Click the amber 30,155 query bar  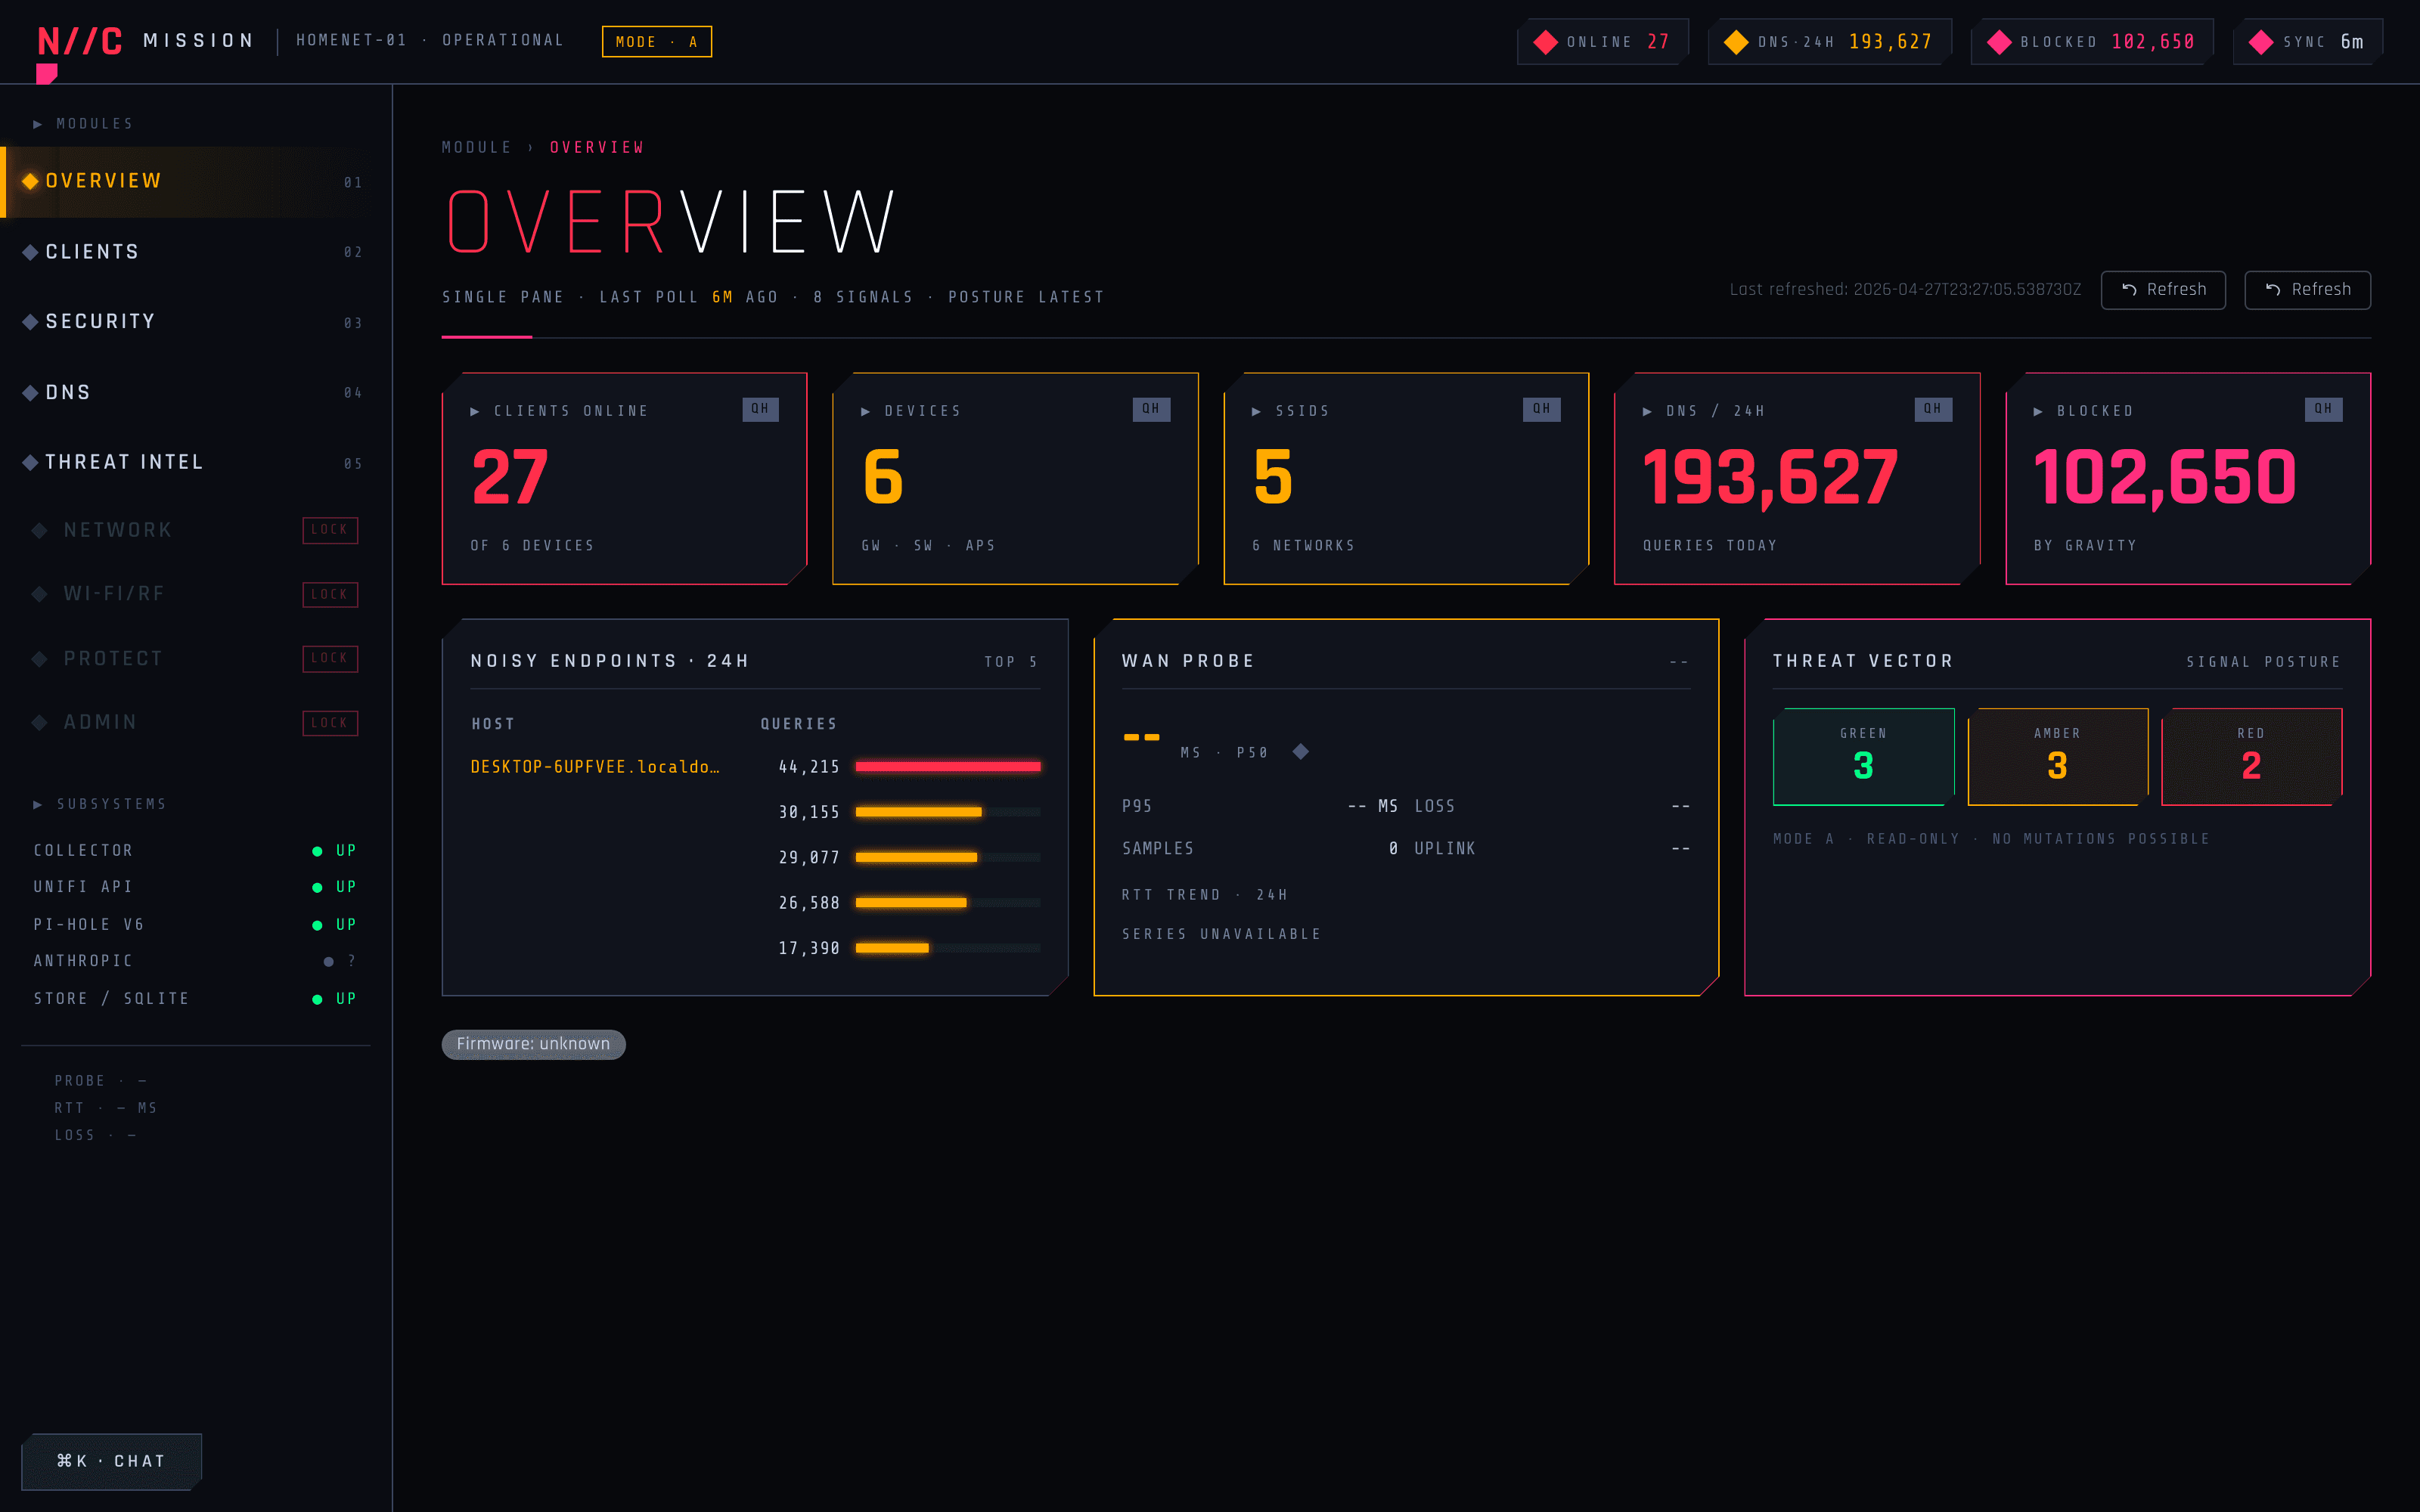pos(918,812)
